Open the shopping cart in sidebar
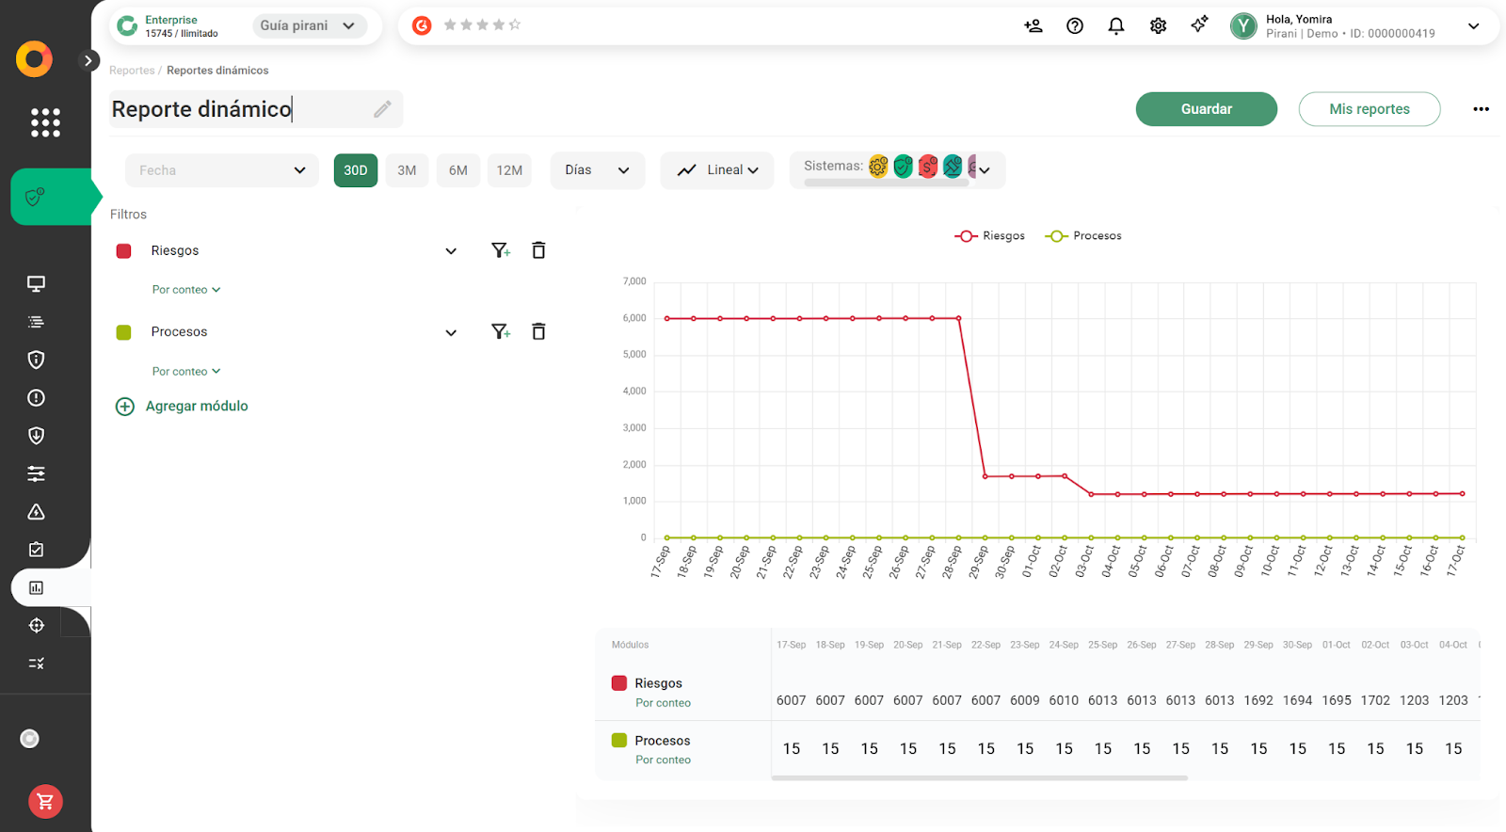 [x=45, y=802]
